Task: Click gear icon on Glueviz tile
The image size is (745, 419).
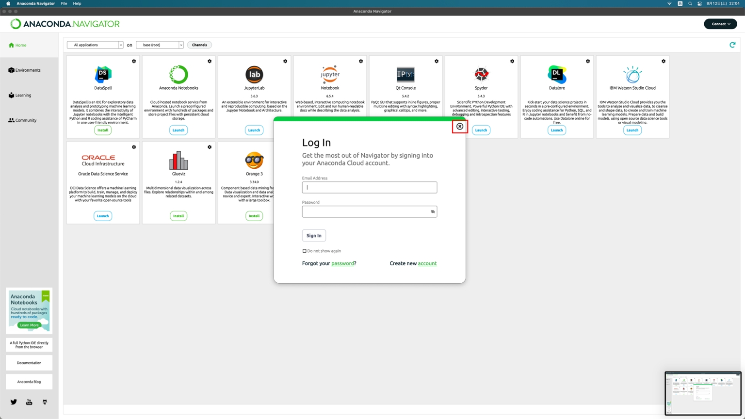Action: [210, 147]
